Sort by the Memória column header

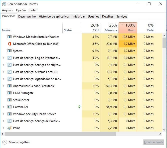109,28
